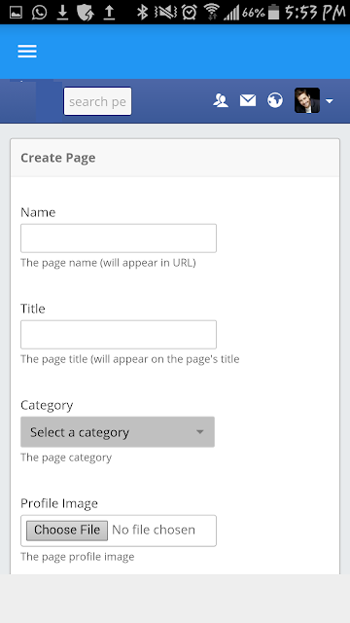
Task: Click the Choose File button
Action: click(67, 531)
